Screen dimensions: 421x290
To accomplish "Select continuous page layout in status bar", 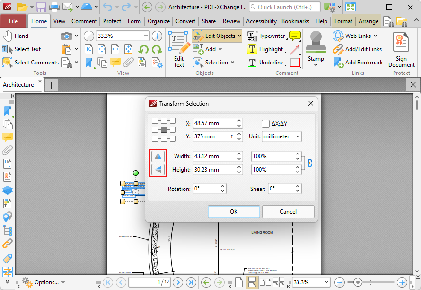I will click(252, 282).
